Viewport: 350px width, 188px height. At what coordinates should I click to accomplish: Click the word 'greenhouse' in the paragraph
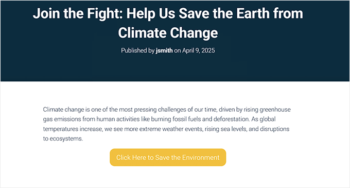point(275,110)
